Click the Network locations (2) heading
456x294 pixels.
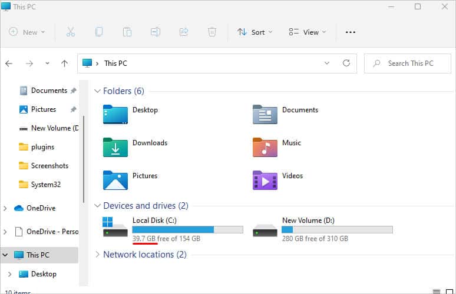pos(145,254)
